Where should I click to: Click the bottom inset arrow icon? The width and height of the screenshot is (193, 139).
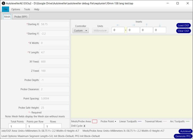pos(160,25)
